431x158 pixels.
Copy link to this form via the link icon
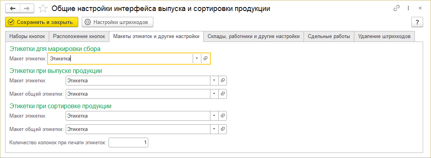(x=396, y=8)
